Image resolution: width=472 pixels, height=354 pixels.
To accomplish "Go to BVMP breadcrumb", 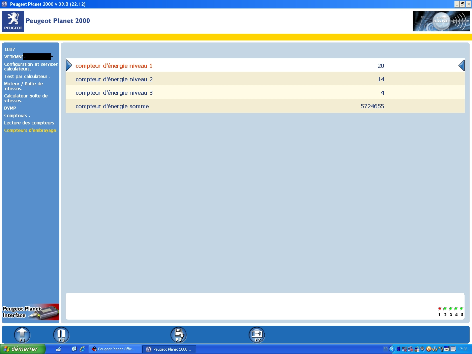I will [x=10, y=108].
